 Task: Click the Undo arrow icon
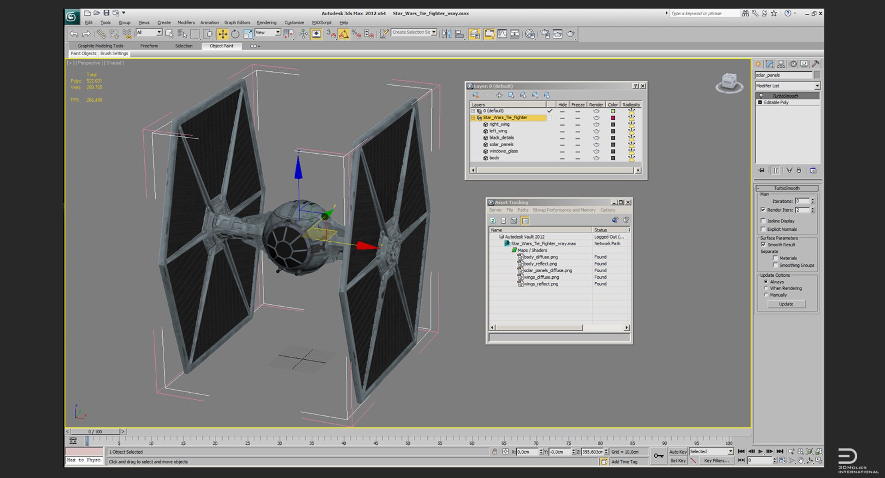(x=74, y=34)
